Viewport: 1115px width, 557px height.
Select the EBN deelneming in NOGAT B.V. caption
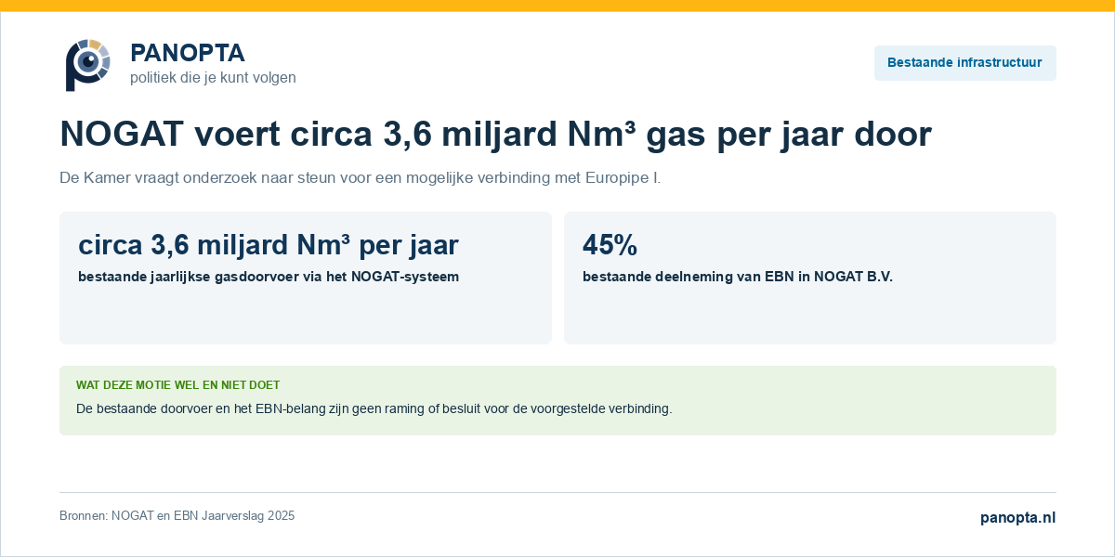click(x=738, y=277)
